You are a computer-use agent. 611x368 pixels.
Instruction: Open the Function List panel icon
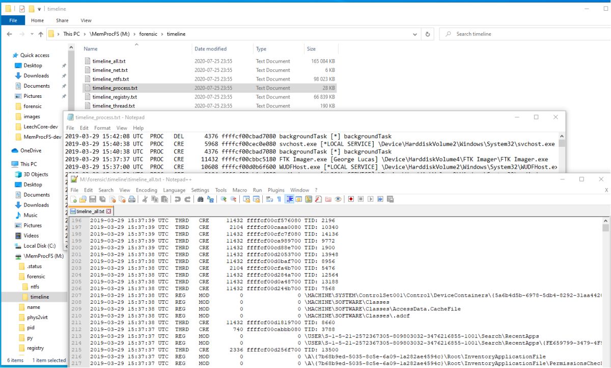pyautogui.click(x=318, y=199)
